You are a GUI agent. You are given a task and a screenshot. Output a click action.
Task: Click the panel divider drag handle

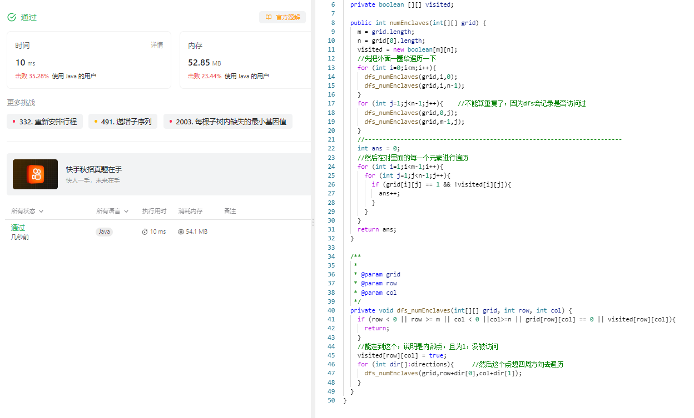(x=313, y=222)
